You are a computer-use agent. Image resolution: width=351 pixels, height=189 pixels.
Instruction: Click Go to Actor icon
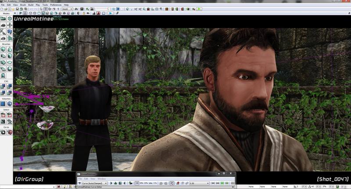coord(3,132)
